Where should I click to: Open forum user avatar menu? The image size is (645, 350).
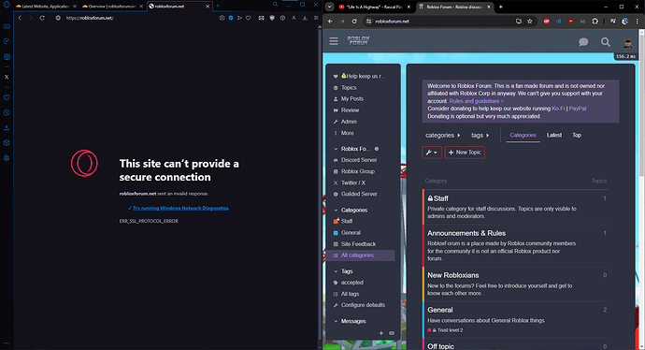click(627, 42)
